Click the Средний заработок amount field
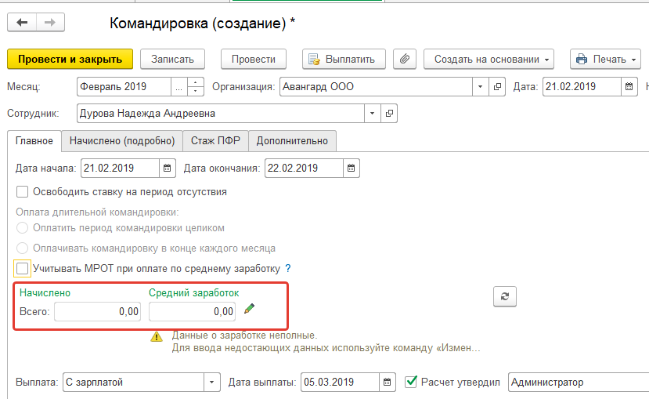The width and height of the screenshot is (649, 399). (x=192, y=311)
